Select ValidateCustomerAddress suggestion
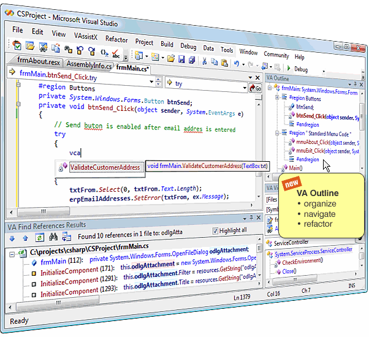The height and width of the screenshot is (337, 369). click(105, 167)
